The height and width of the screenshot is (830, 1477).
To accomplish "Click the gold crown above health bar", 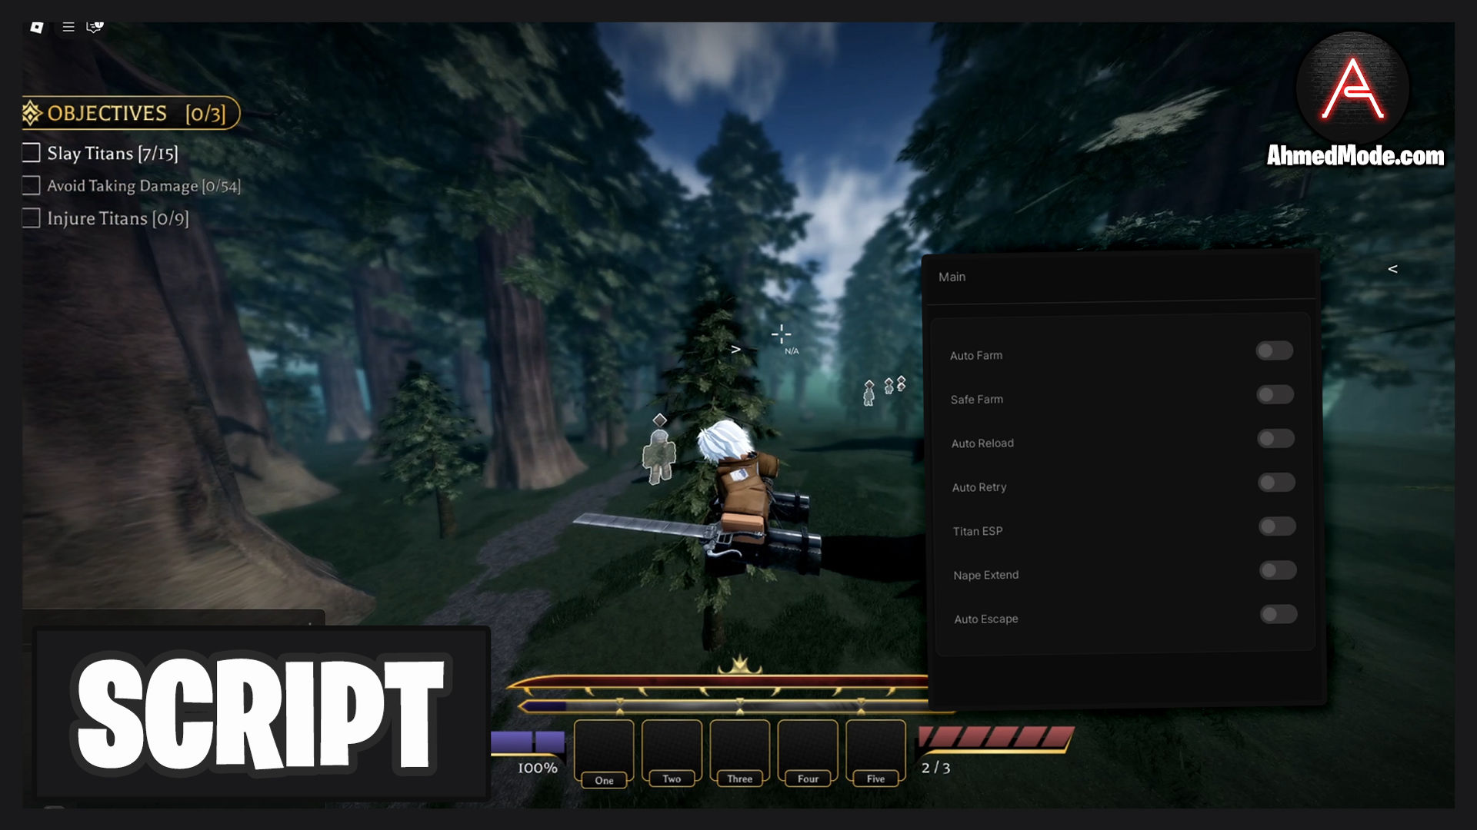I will pos(739,664).
